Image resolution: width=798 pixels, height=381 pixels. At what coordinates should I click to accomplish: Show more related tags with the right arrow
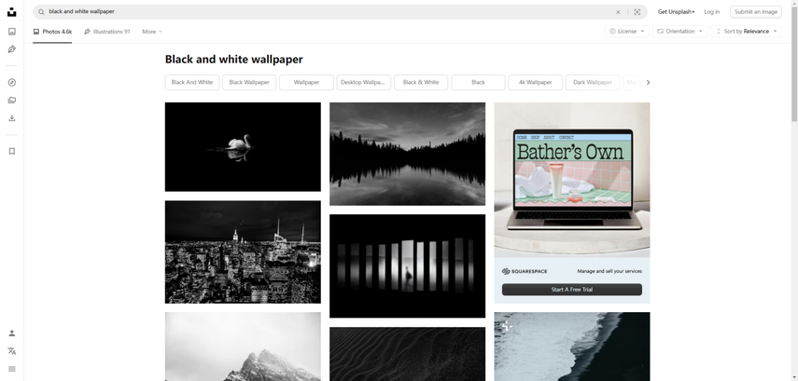click(648, 82)
